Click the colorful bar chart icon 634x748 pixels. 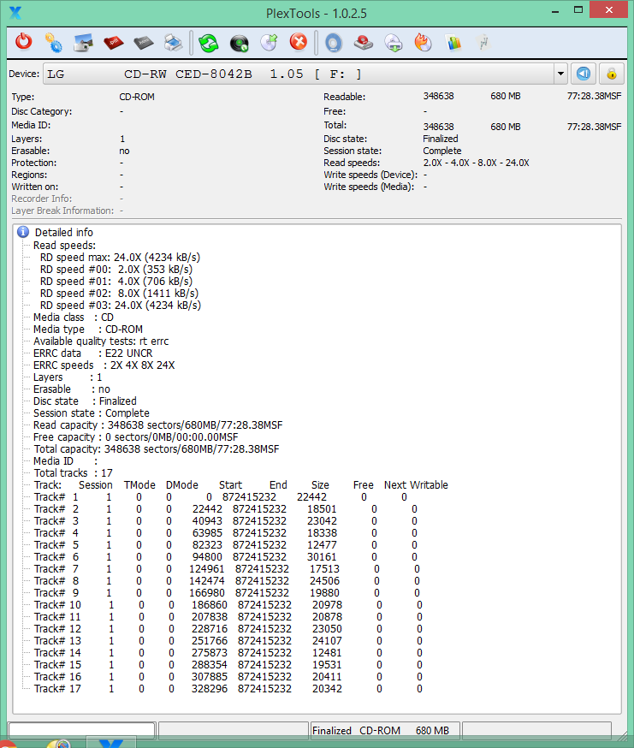click(453, 43)
